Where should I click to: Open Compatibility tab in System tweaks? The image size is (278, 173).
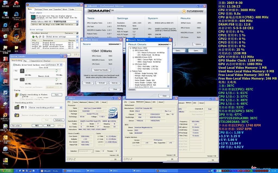click(x=36, y=61)
